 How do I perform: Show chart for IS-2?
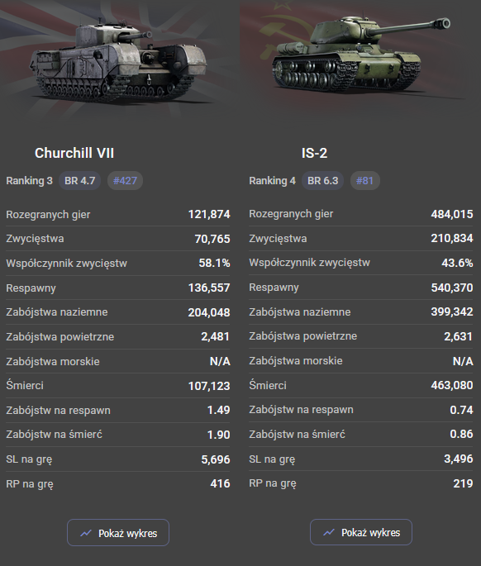[x=360, y=532]
